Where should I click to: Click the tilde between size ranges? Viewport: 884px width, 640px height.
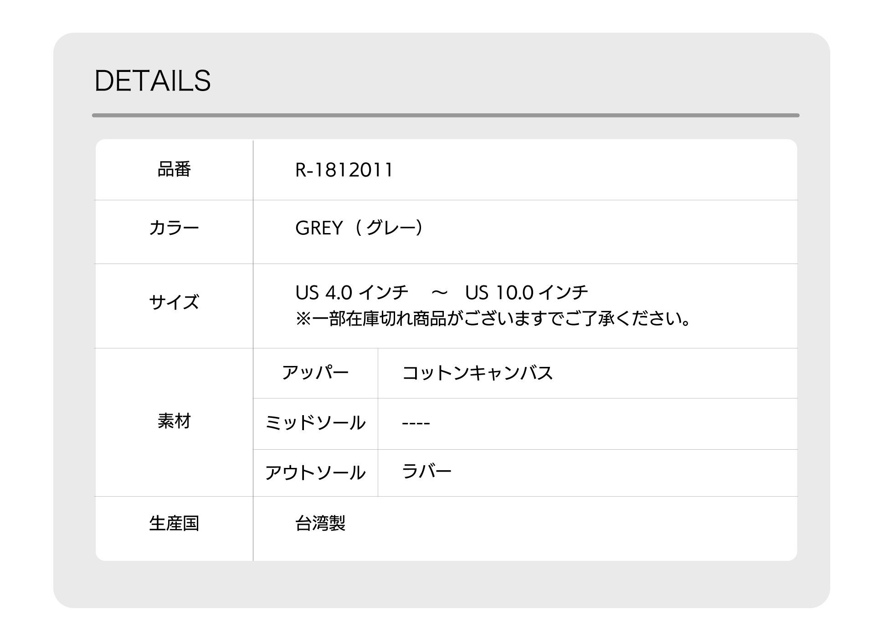point(439,292)
